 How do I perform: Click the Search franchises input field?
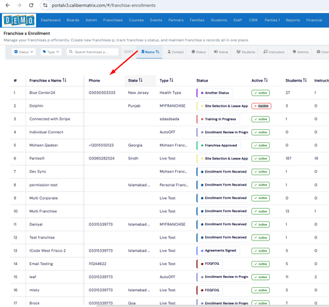click(93, 52)
